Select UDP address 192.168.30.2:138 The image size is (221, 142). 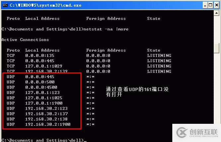click(46, 119)
